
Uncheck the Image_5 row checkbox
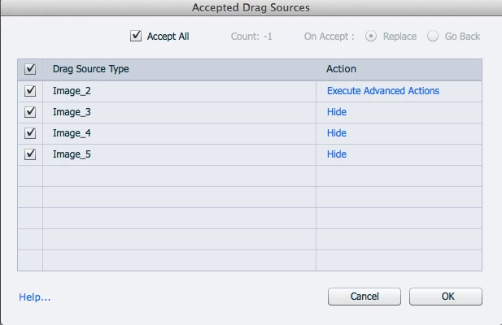(x=31, y=154)
